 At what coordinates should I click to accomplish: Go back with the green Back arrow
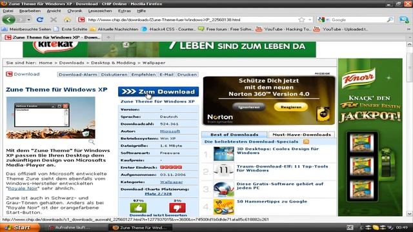pos(8,20)
